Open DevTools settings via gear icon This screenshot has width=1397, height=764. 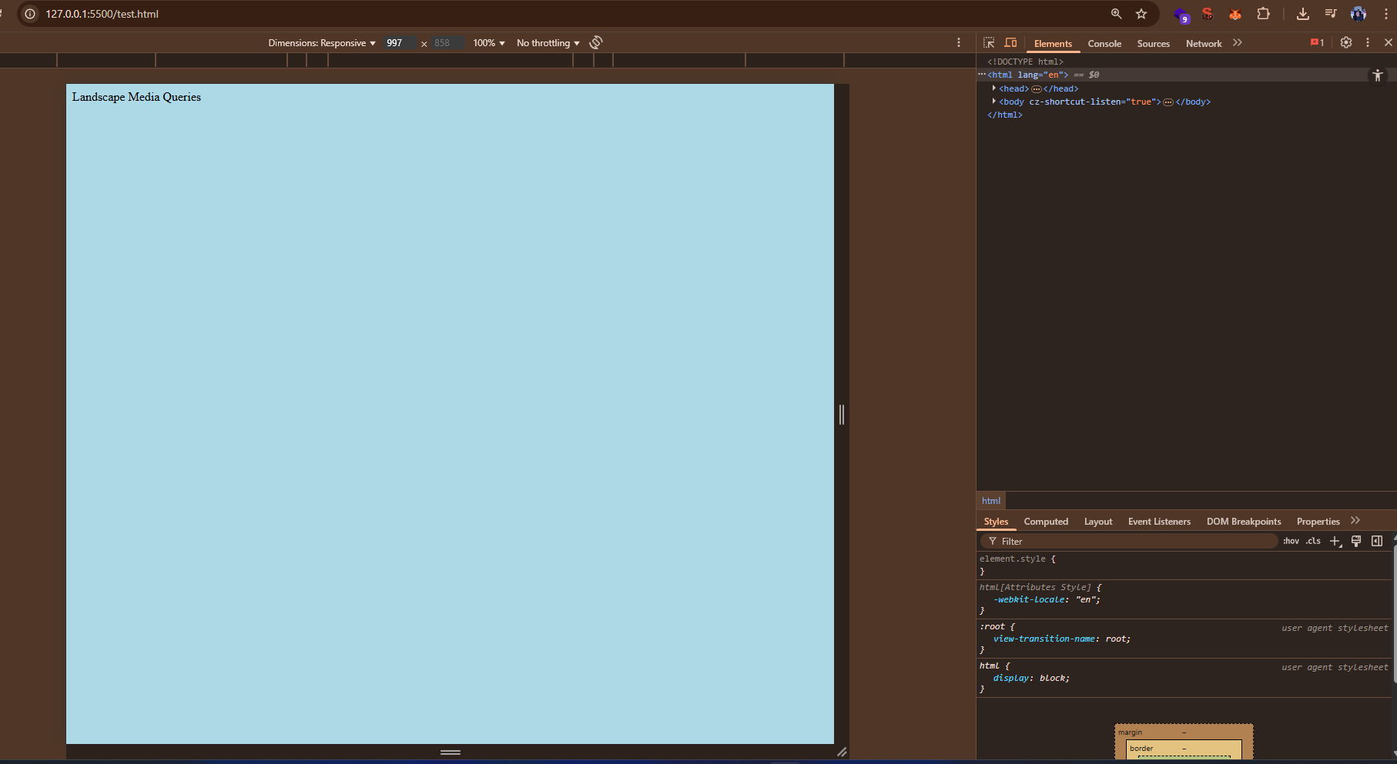point(1345,43)
